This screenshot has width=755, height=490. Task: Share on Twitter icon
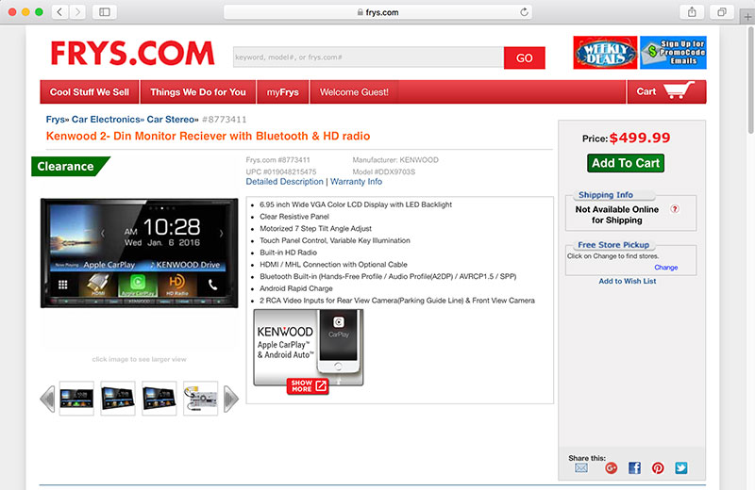click(680, 468)
